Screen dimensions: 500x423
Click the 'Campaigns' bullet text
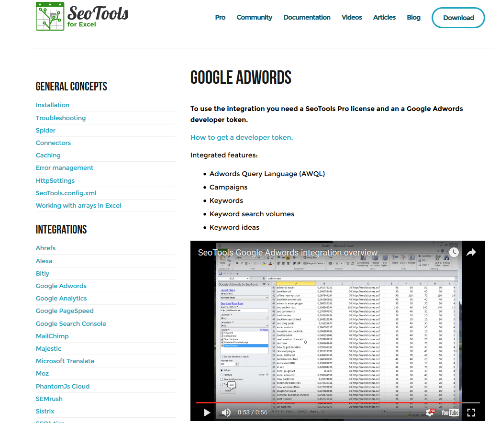(x=228, y=187)
